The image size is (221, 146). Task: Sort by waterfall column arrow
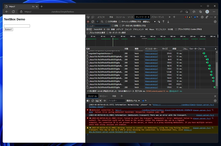click(215, 49)
